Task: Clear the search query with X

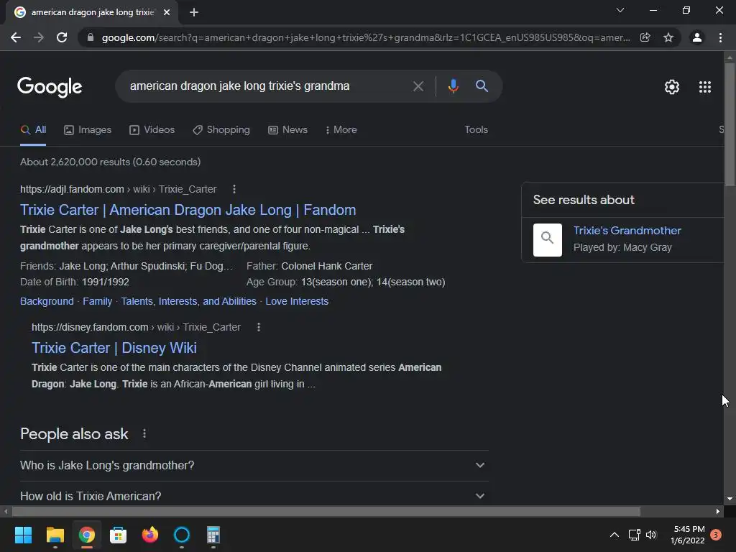Action: pos(418,86)
